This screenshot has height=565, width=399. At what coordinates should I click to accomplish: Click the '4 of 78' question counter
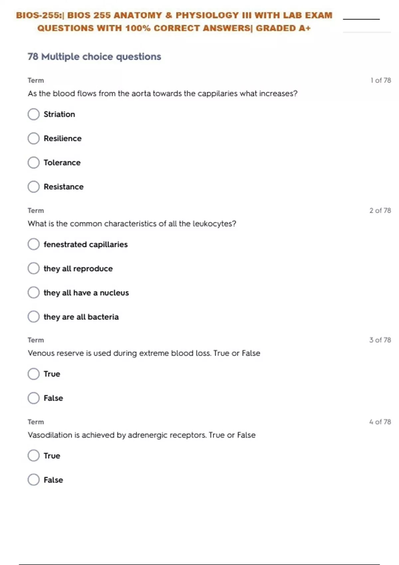(380, 422)
